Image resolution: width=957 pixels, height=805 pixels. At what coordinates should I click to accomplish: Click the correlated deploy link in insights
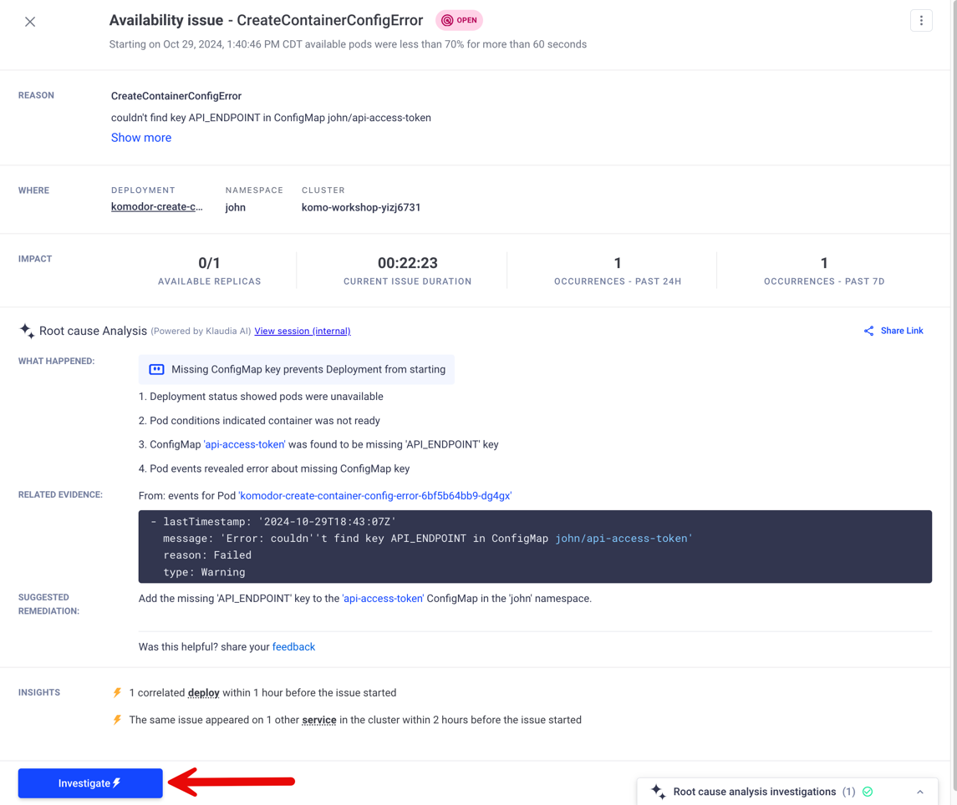(x=204, y=693)
